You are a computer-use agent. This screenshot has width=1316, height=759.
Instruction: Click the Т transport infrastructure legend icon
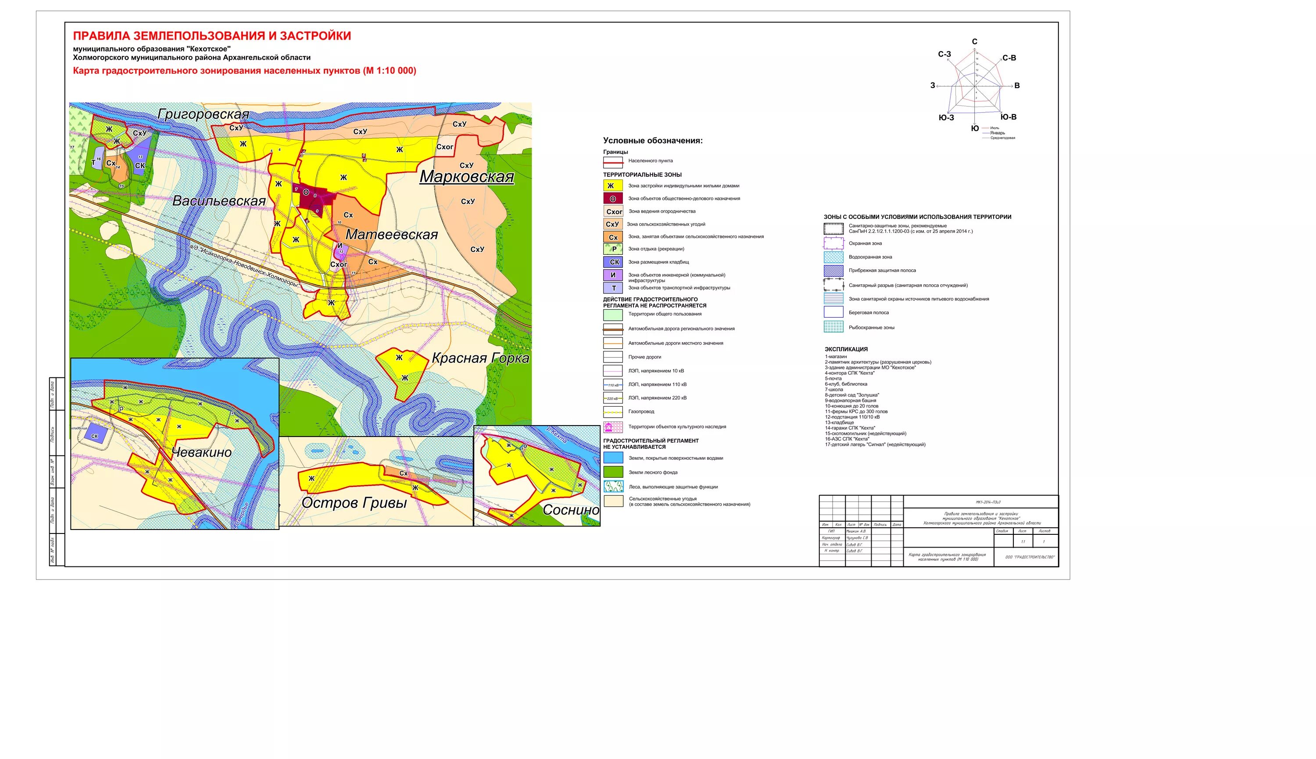click(x=613, y=288)
